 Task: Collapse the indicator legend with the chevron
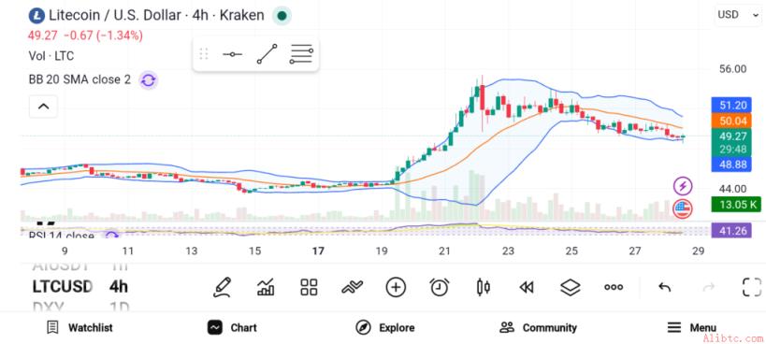coord(43,107)
